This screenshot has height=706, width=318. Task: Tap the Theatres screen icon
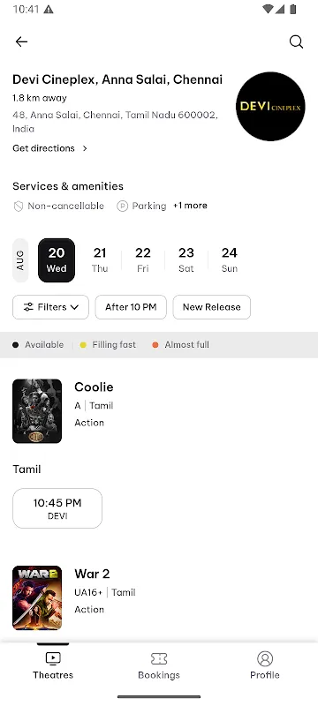coord(53,658)
